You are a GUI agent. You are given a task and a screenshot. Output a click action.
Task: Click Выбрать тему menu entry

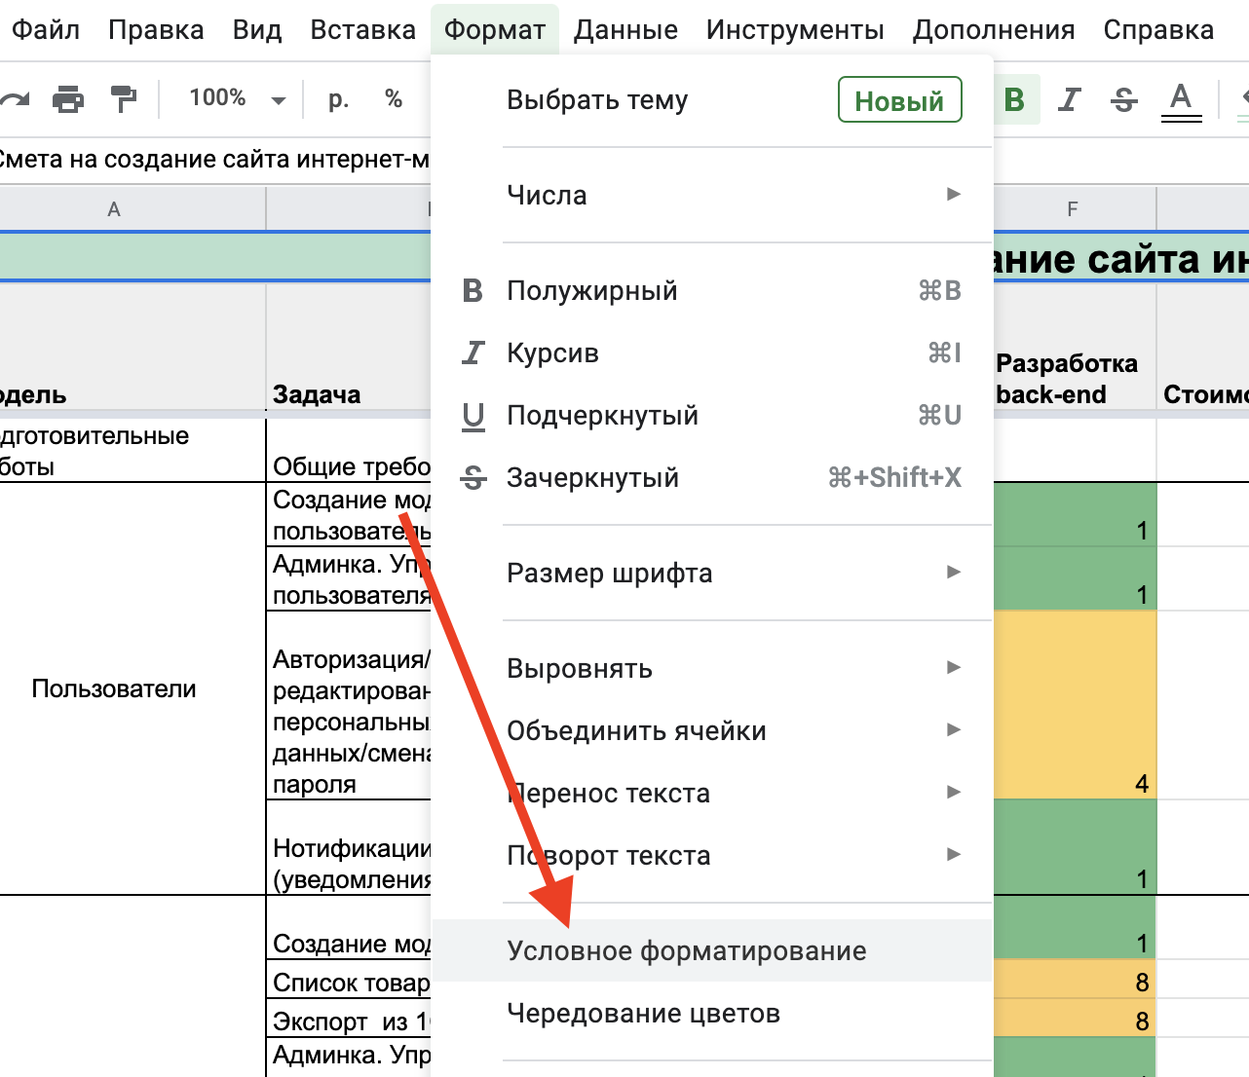[597, 100]
